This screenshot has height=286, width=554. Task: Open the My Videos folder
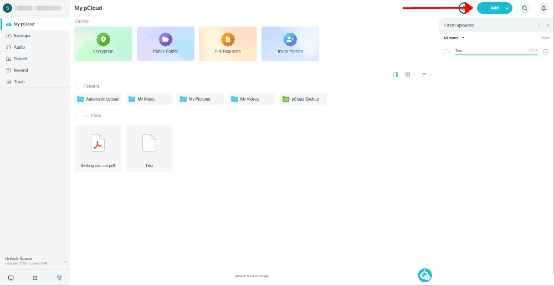tap(252, 99)
